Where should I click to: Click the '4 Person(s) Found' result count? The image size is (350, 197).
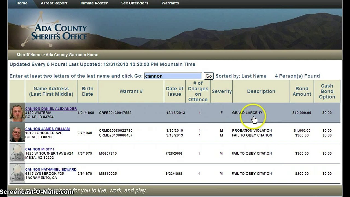[297, 76]
